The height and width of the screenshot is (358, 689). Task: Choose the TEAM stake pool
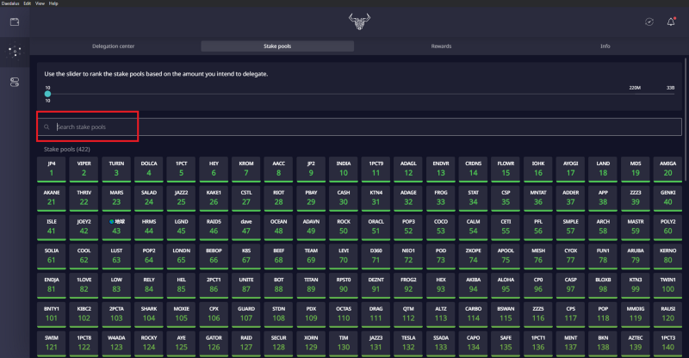pyautogui.click(x=311, y=256)
